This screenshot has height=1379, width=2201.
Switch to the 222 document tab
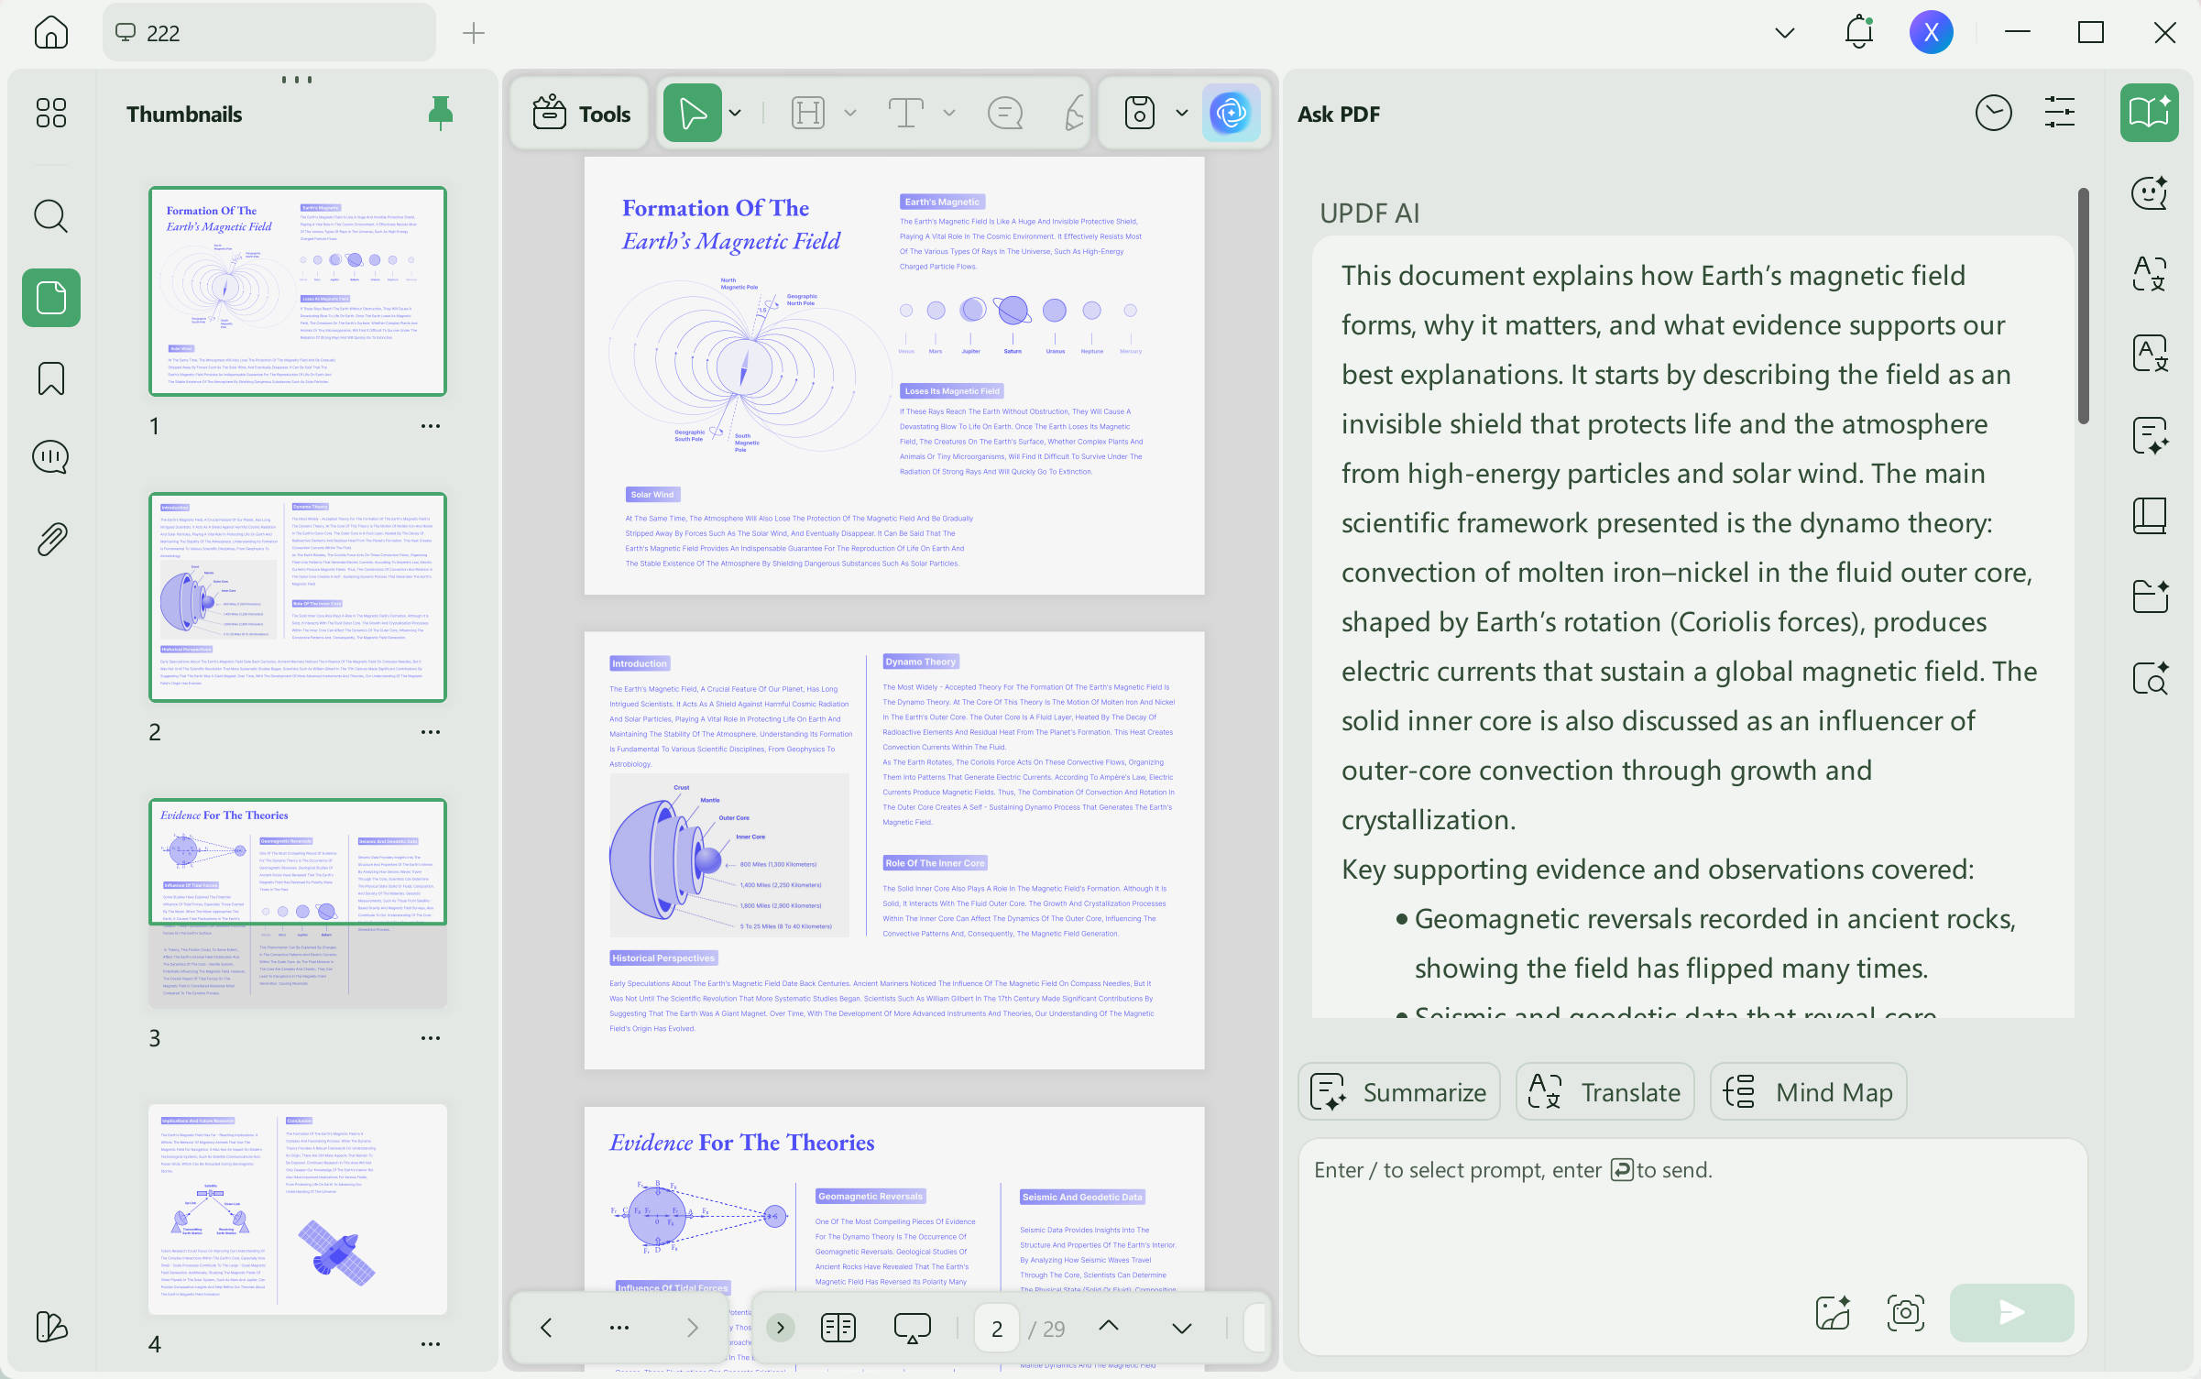point(268,33)
